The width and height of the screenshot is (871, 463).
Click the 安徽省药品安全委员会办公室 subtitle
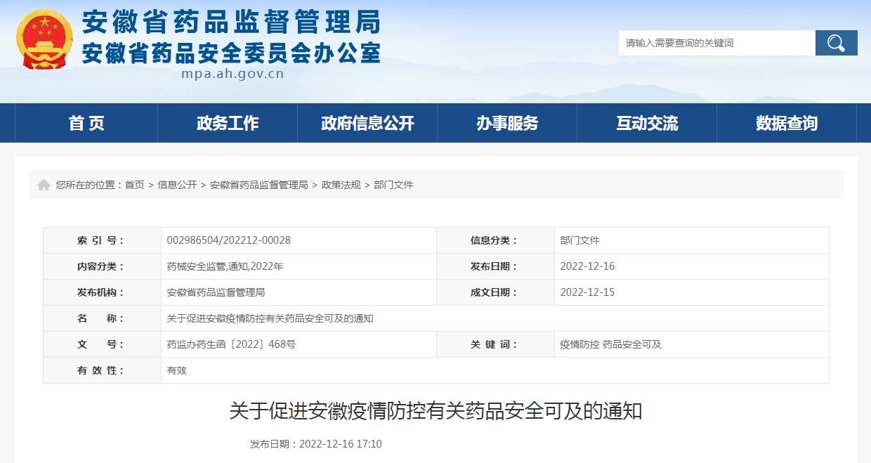coord(231,53)
